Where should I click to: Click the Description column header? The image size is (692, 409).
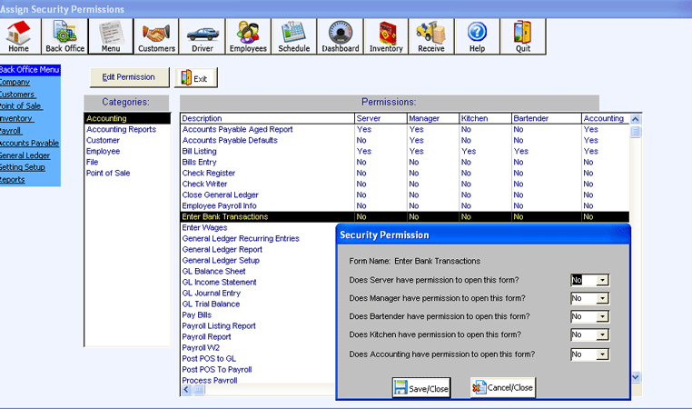coord(267,118)
